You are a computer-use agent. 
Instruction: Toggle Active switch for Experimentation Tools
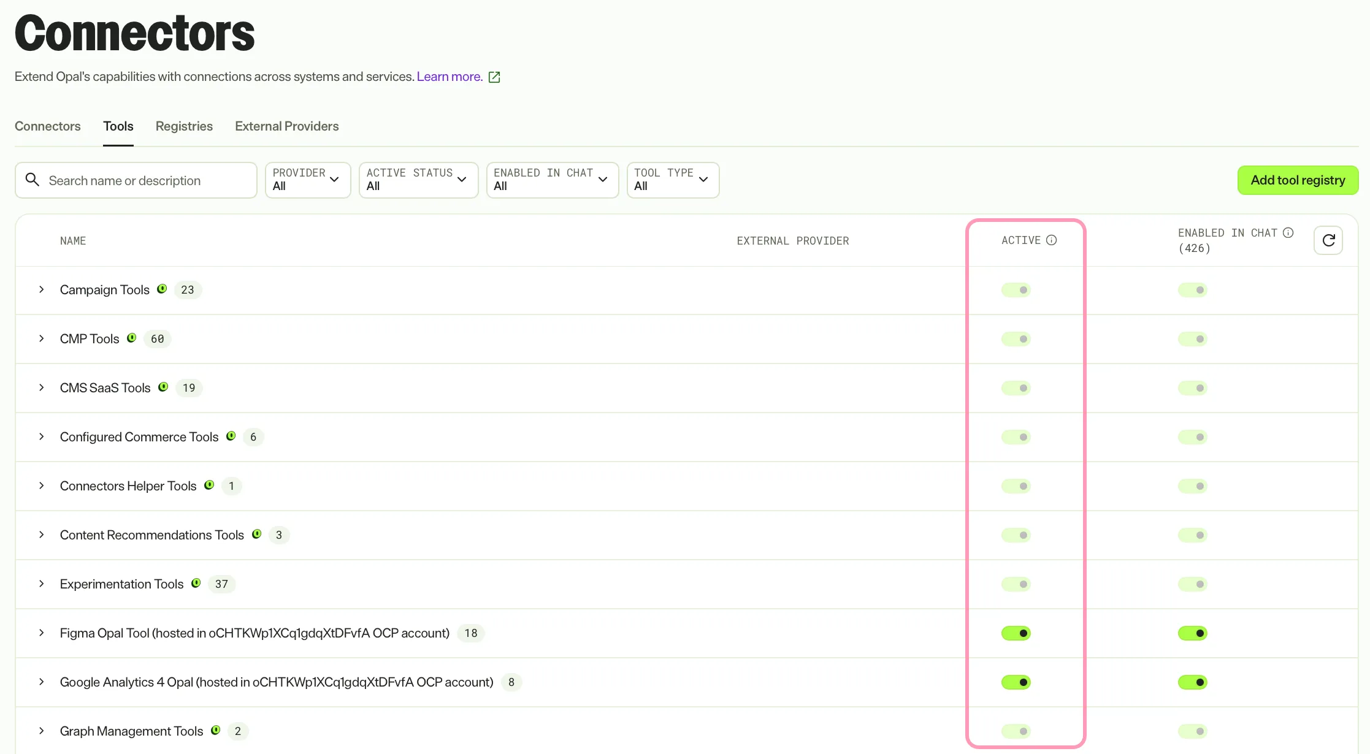[1016, 584]
